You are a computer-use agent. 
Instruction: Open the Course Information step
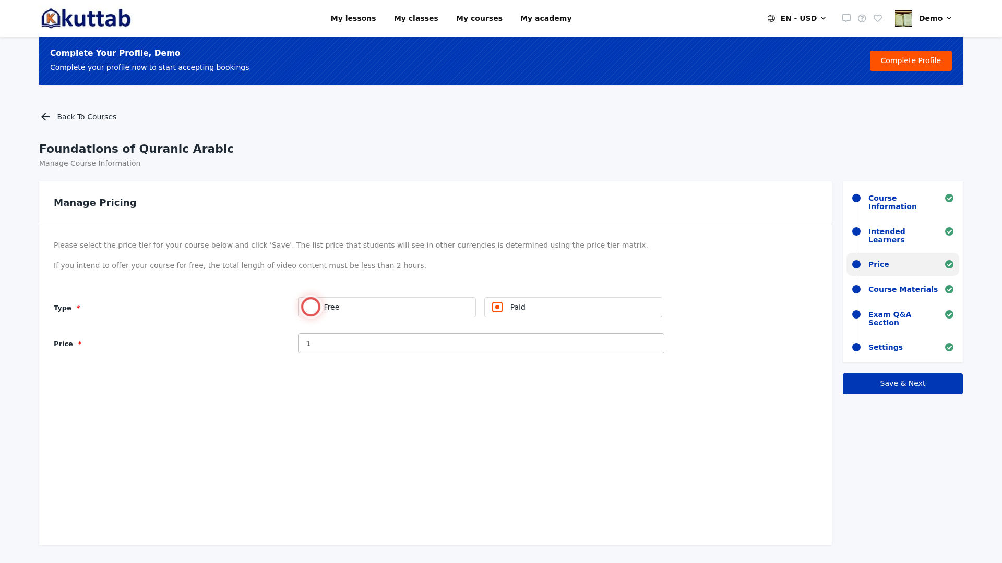892,202
